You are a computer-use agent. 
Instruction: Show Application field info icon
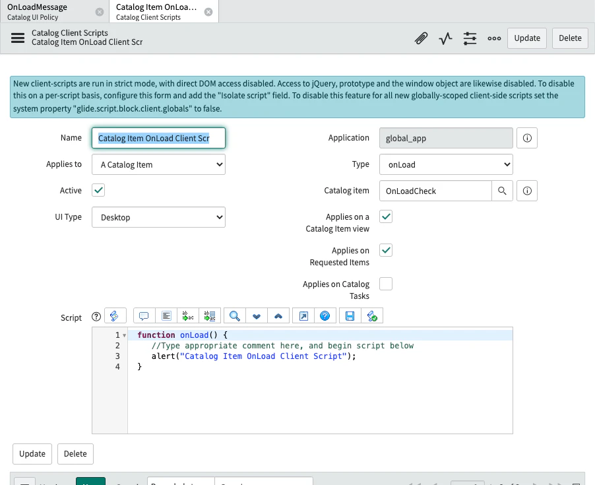point(527,138)
